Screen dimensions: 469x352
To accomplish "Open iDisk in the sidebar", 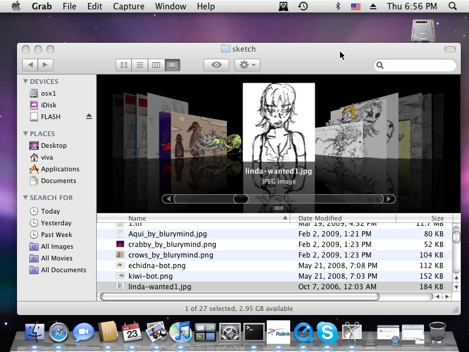I will click(43, 105).
